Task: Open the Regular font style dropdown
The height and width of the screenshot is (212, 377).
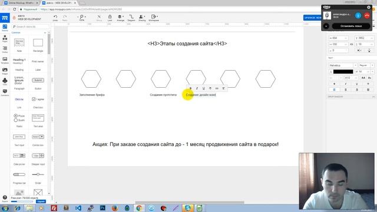Action: (366, 65)
